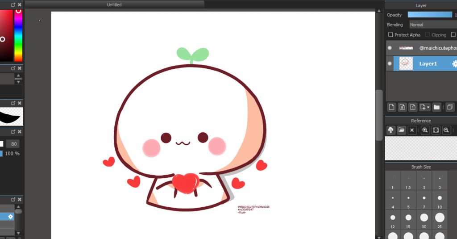
Task: Close the current reference image
Action: click(x=412, y=130)
